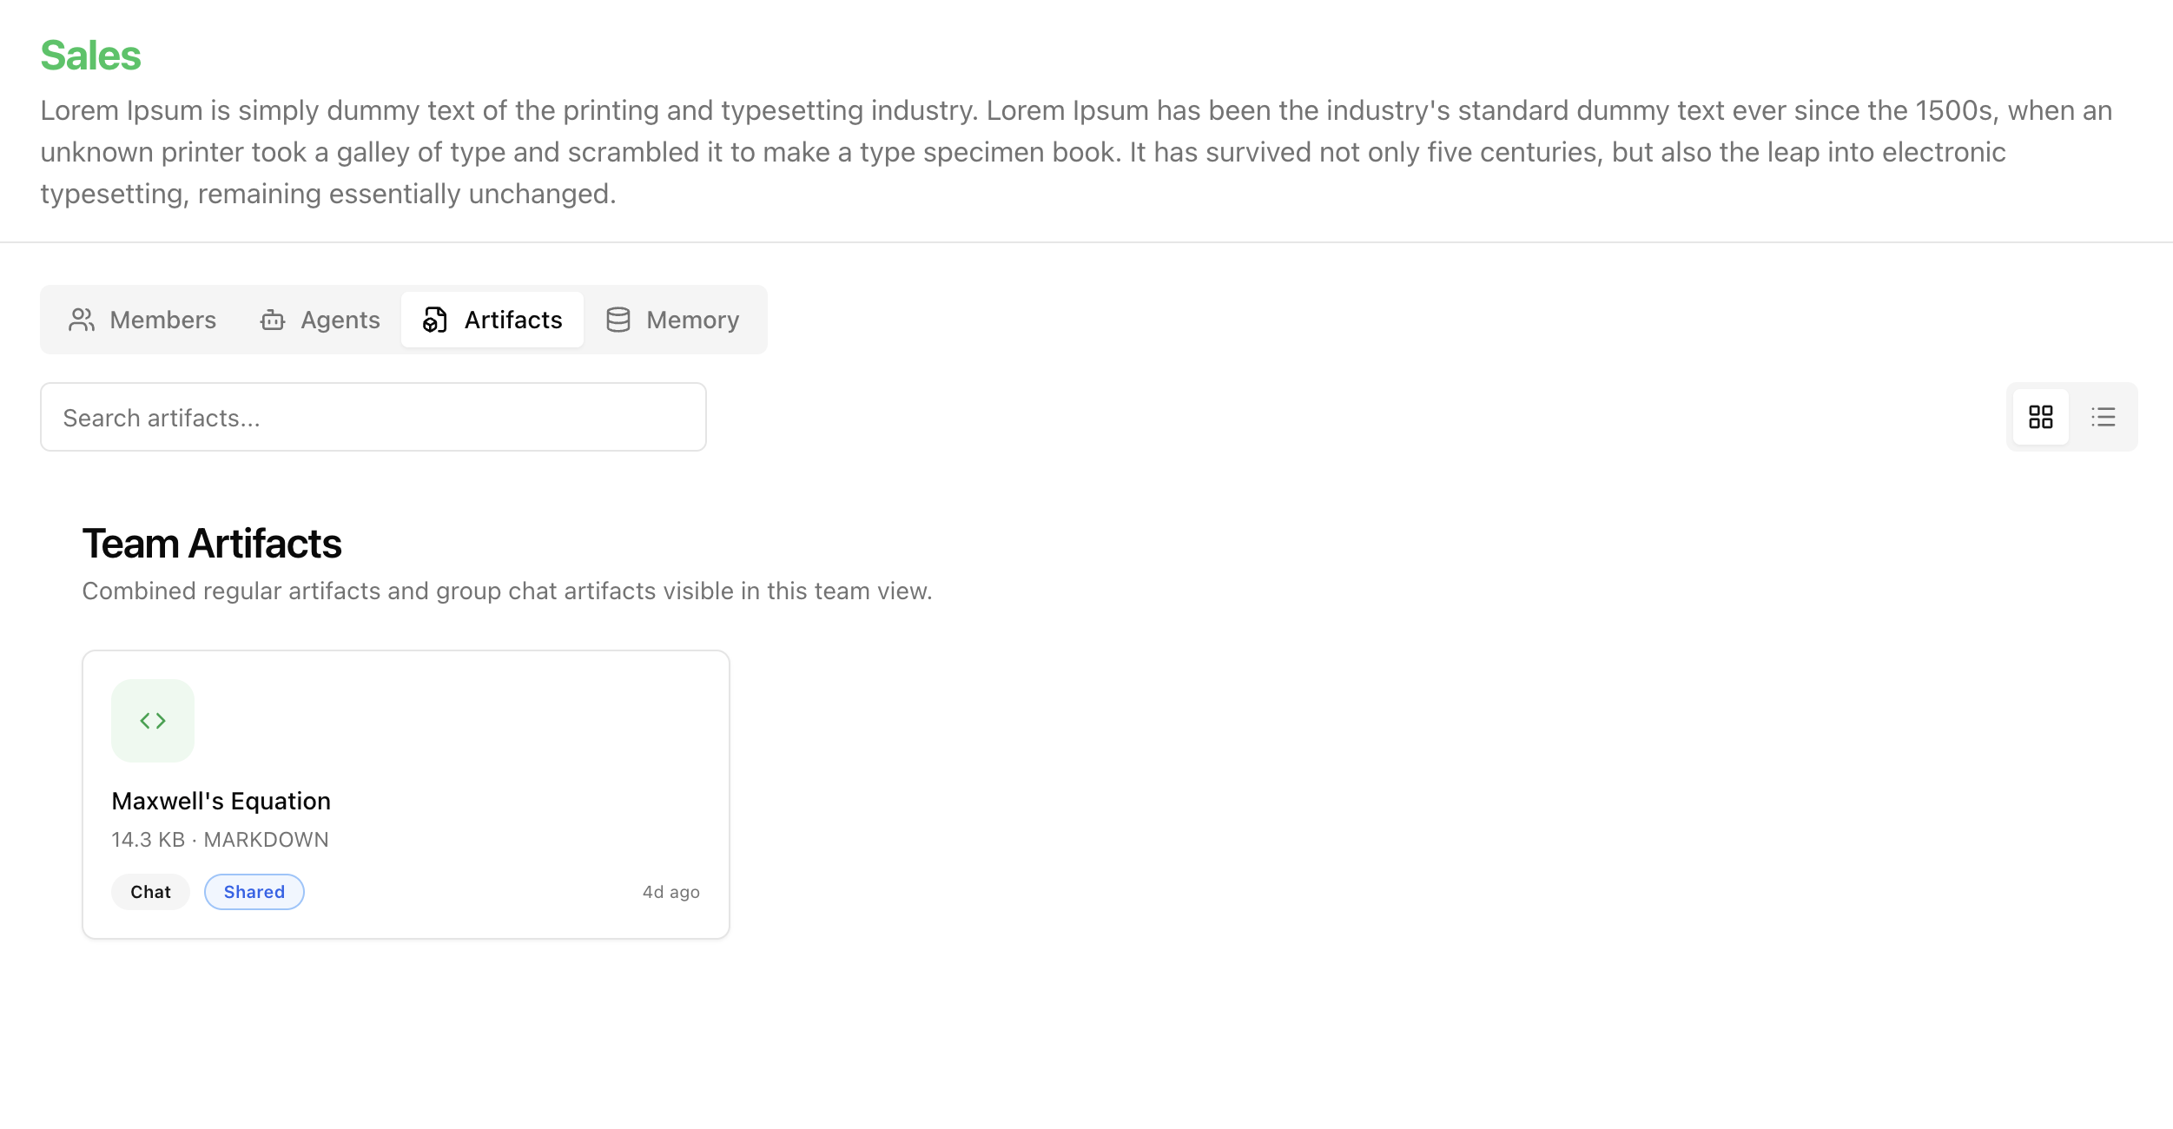
Task: Click the Shared badge
Action: pyautogui.click(x=254, y=892)
